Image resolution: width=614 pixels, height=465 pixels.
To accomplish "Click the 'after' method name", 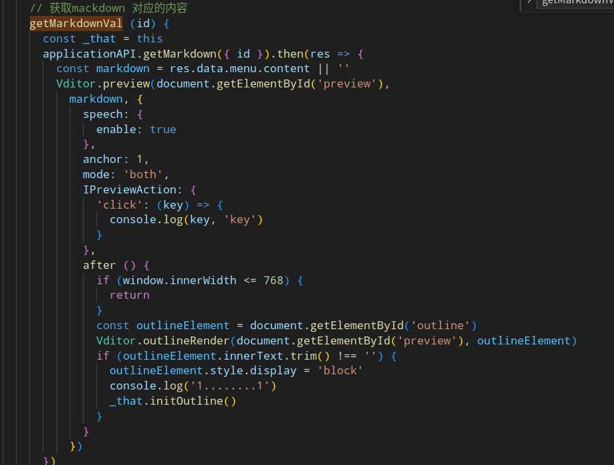I will tap(99, 265).
